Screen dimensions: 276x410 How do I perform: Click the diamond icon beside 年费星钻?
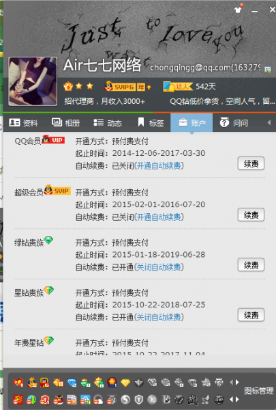click(49, 340)
